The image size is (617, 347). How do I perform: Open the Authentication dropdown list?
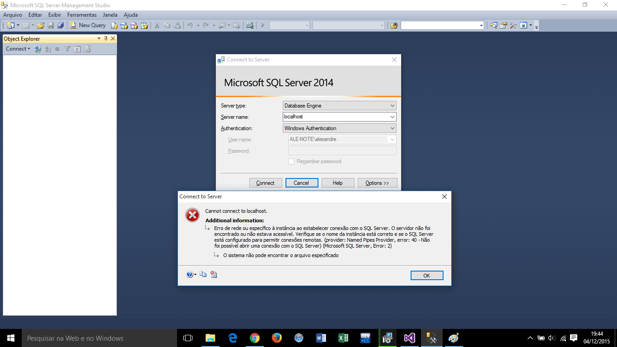[392, 128]
